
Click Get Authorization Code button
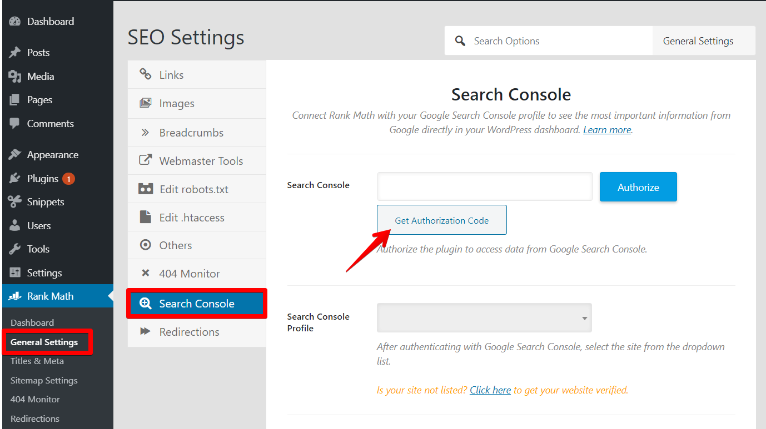pos(441,220)
